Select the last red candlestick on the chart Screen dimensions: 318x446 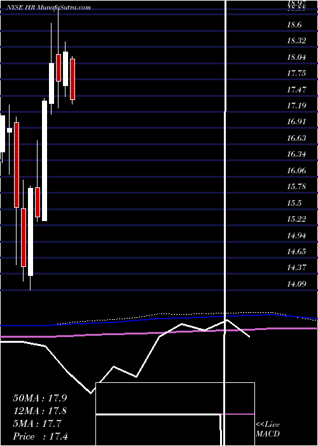click(73, 80)
